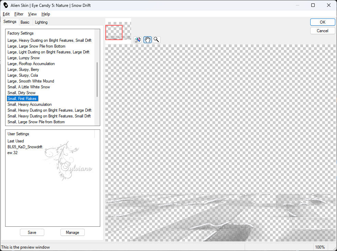337x251 pixels.
Task: Open the Filter menu
Action: [x=19, y=14]
